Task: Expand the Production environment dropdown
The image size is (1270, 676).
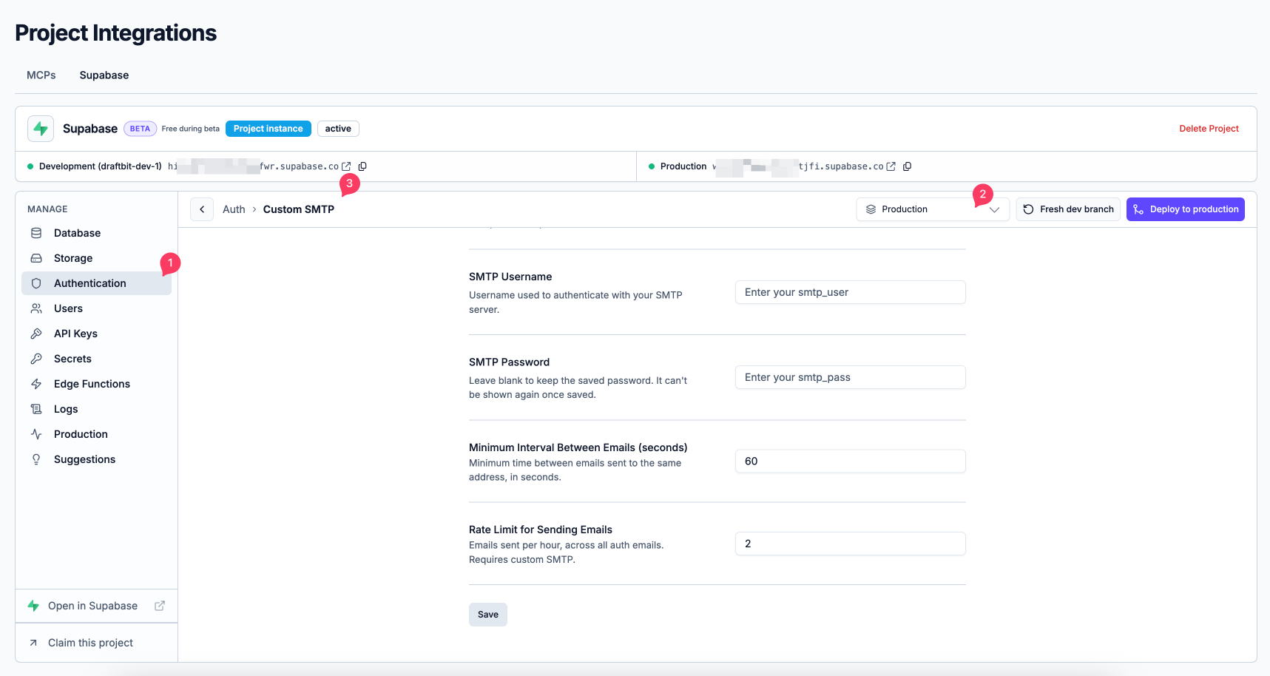Action: click(933, 209)
